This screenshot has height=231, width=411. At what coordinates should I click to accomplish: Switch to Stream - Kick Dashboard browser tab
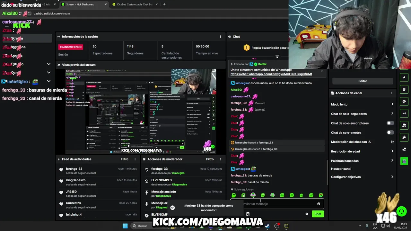coord(83,4)
